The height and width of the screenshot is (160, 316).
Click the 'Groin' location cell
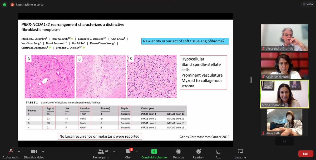[x=84, y=128]
